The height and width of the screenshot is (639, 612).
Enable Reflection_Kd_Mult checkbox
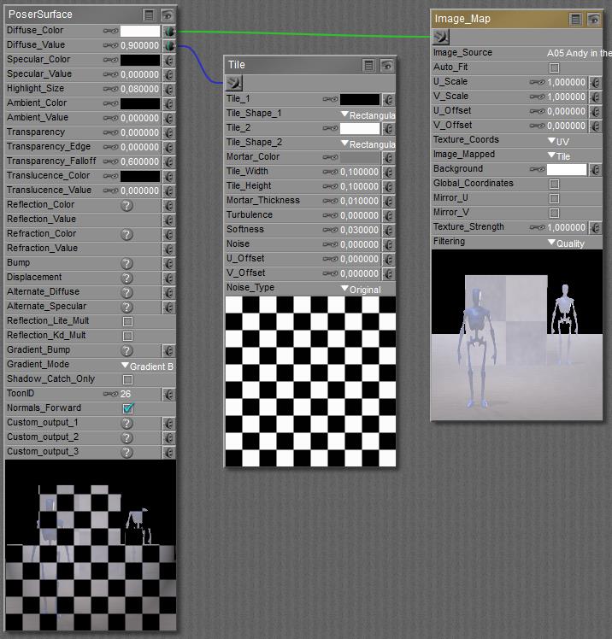(127, 336)
